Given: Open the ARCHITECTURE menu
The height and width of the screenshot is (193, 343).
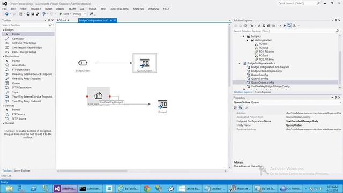Looking at the screenshot, I should tap(120, 9).
